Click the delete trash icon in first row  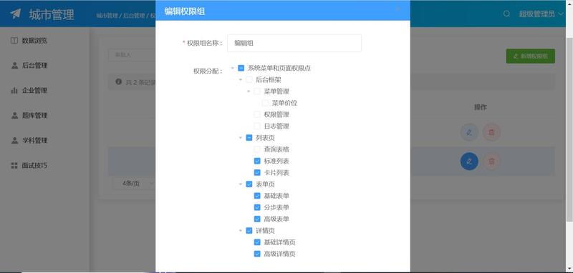coord(491,132)
